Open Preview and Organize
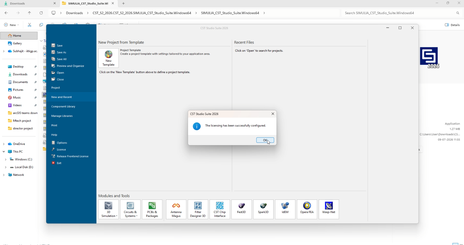The image size is (464, 245). tap(68, 66)
